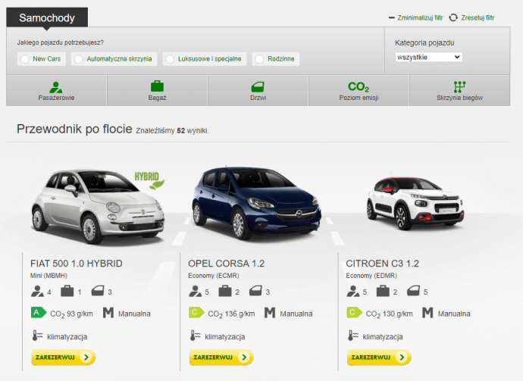Image resolution: width=523 pixels, height=381 pixels.
Task: Reserve the Fiat 500 with Zarezerwuj
Action: [x=64, y=358]
